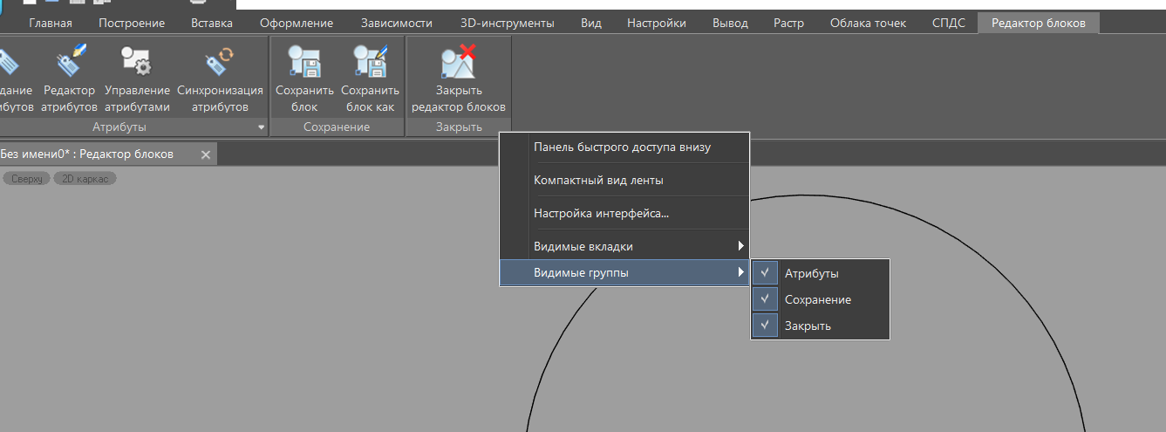The height and width of the screenshot is (432, 1166).
Task: Switch to СПДС ribbon tab
Action: coord(949,23)
